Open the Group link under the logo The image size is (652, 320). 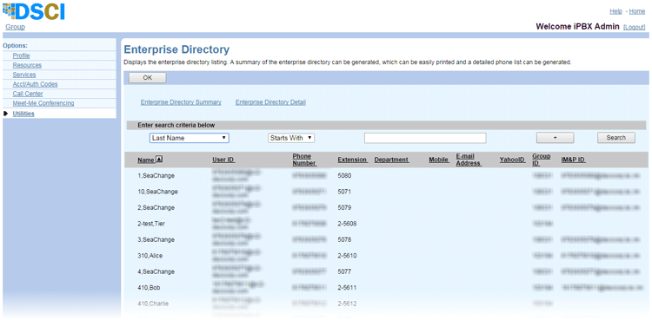click(x=15, y=27)
